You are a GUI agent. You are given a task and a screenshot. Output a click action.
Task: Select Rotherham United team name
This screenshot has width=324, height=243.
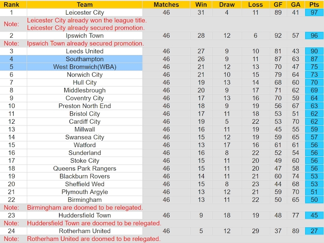click(x=85, y=231)
